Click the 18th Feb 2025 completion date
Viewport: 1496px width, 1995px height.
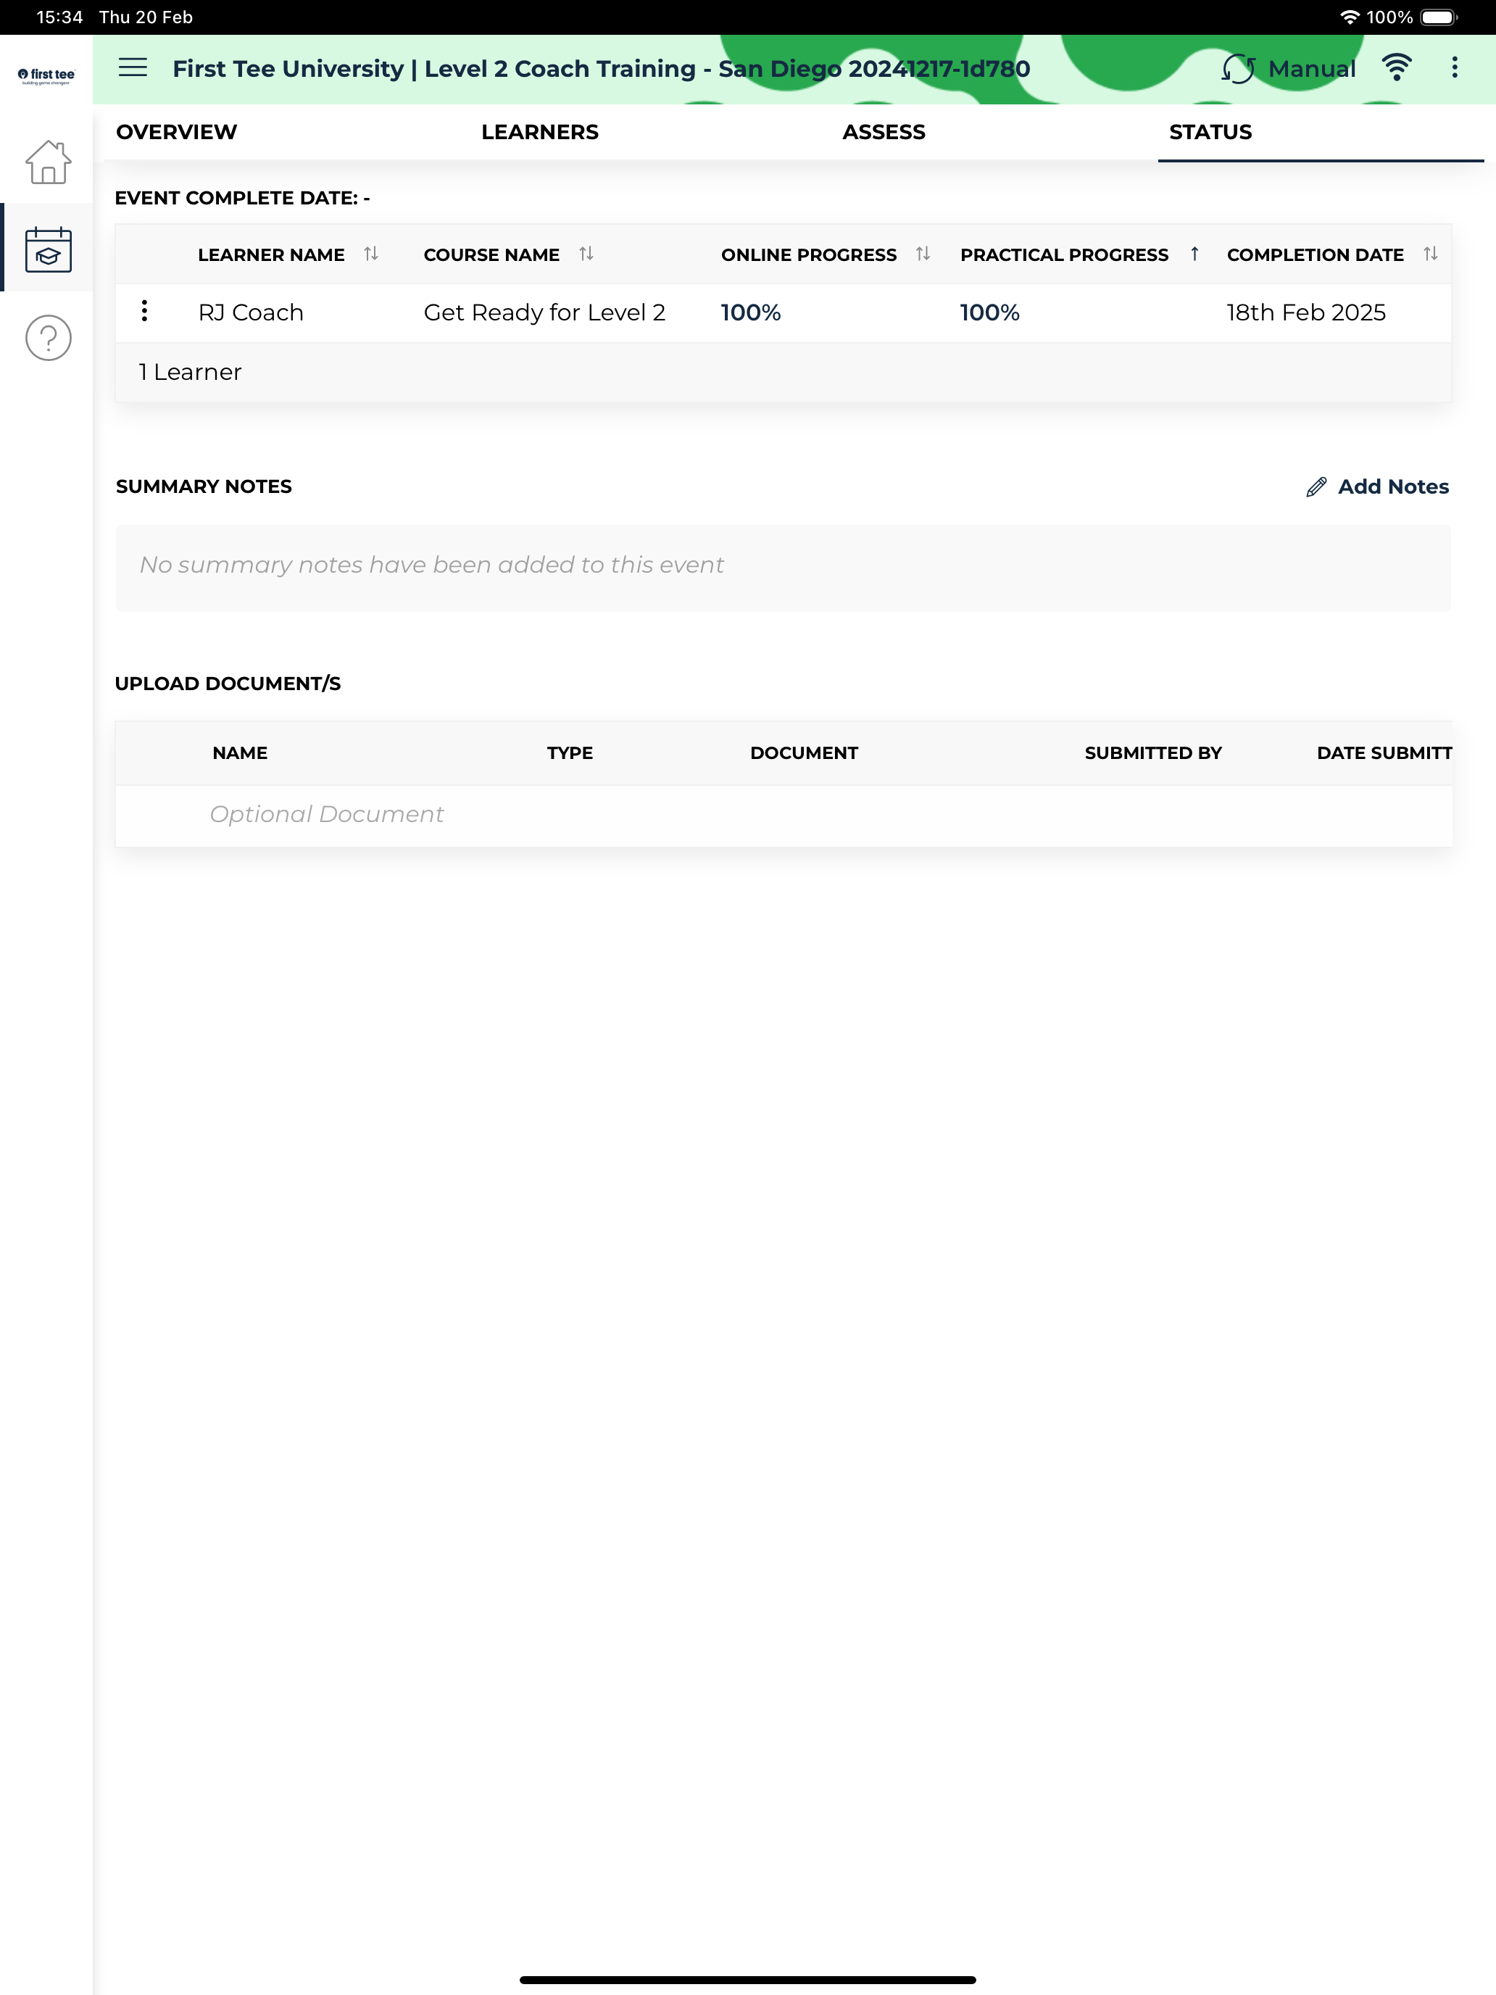click(1305, 313)
